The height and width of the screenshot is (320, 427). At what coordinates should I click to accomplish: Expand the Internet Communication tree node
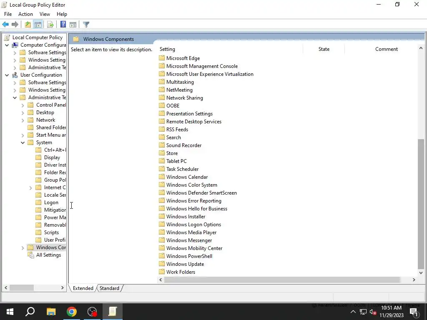click(x=31, y=187)
